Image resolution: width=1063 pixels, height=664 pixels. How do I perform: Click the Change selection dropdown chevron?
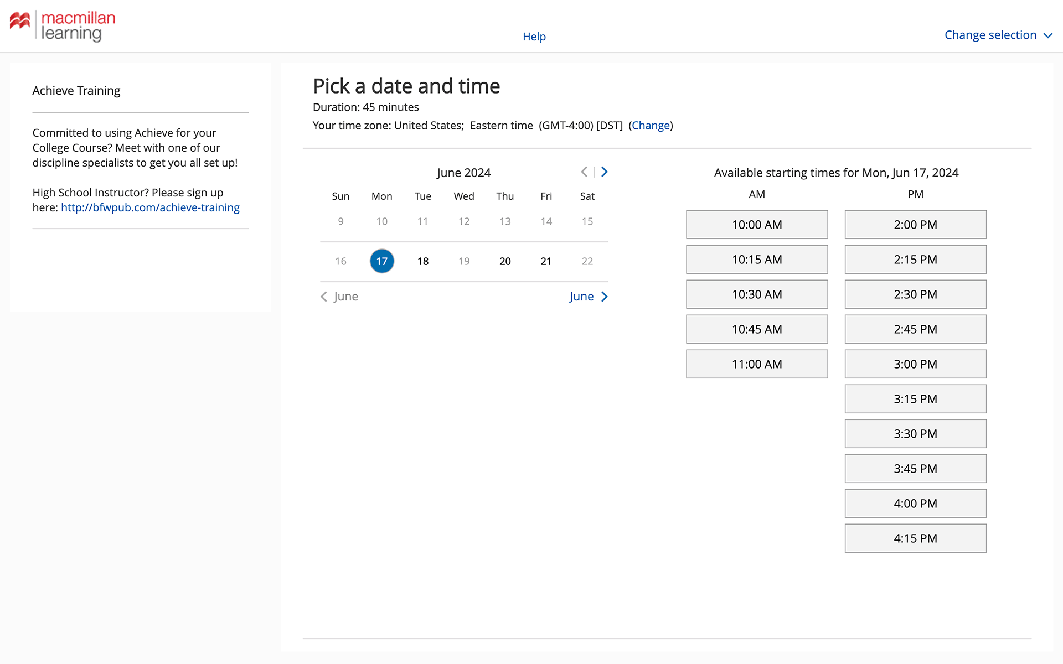pyautogui.click(x=1049, y=35)
